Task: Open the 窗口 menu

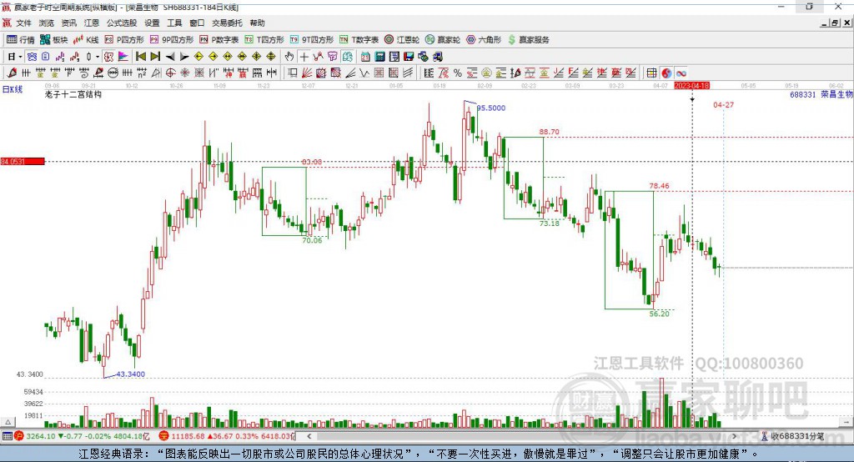Action: (x=197, y=23)
